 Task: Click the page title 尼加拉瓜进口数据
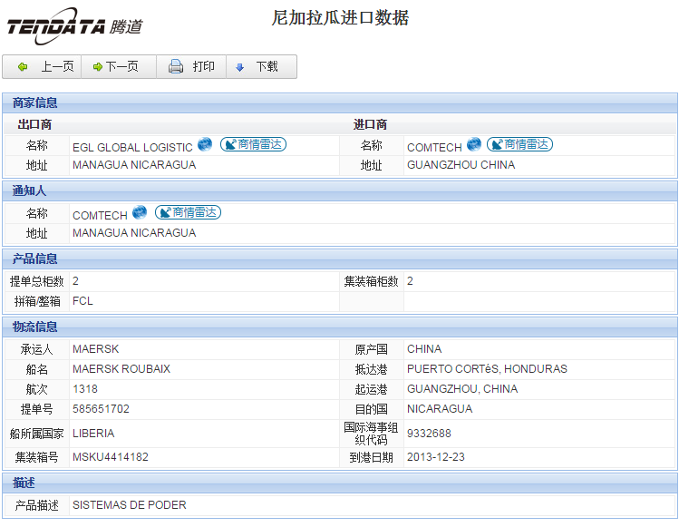pyautogui.click(x=340, y=18)
